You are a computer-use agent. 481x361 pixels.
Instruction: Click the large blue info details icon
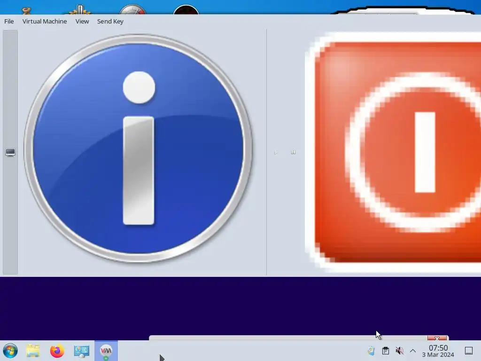139,149
